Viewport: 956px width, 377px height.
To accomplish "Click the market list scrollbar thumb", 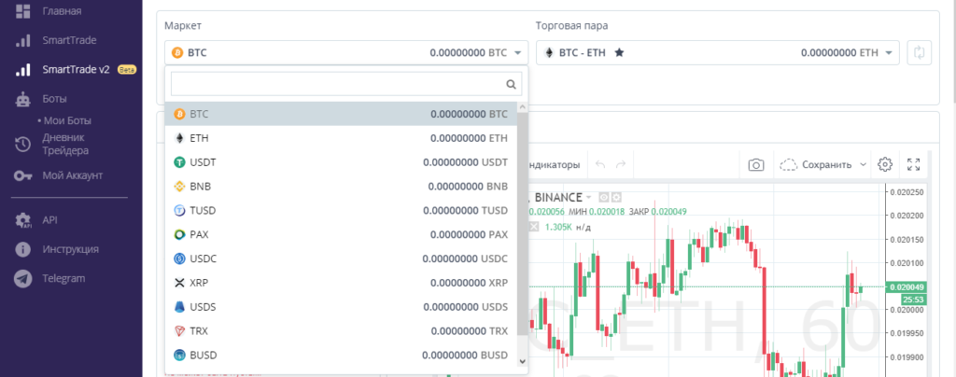I will [x=523, y=224].
